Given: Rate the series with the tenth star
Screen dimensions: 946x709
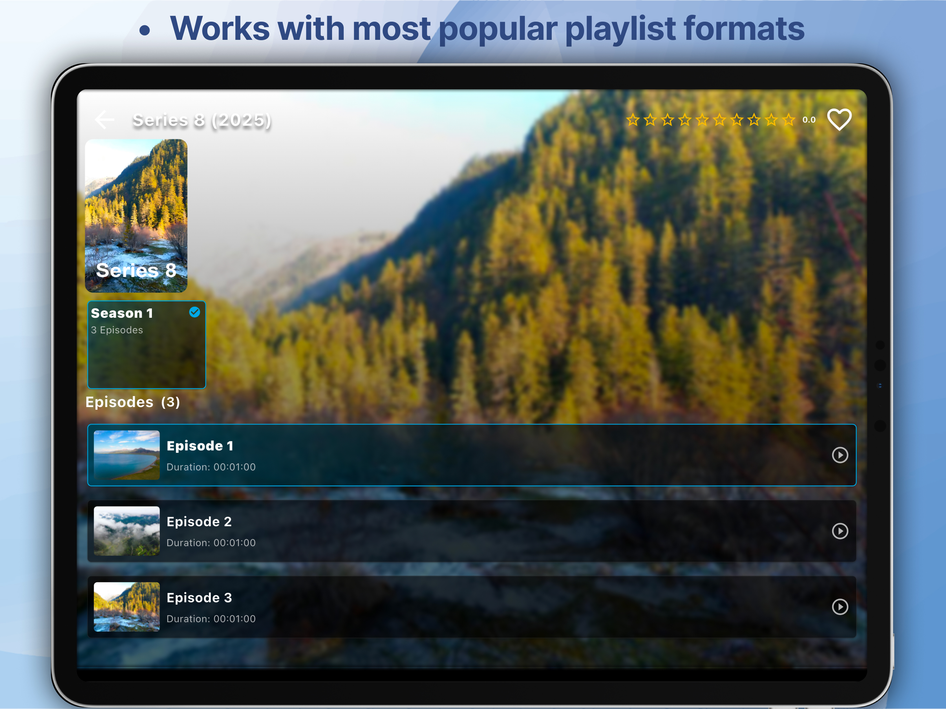Looking at the screenshot, I should 789,120.
